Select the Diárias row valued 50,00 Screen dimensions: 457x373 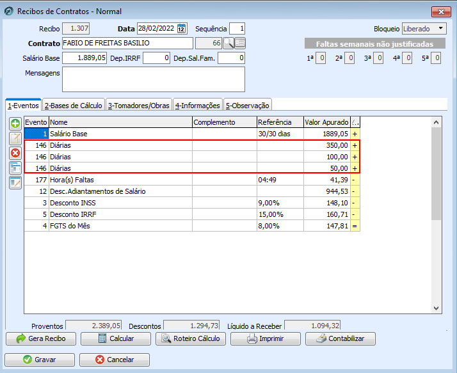coord(192,168)
